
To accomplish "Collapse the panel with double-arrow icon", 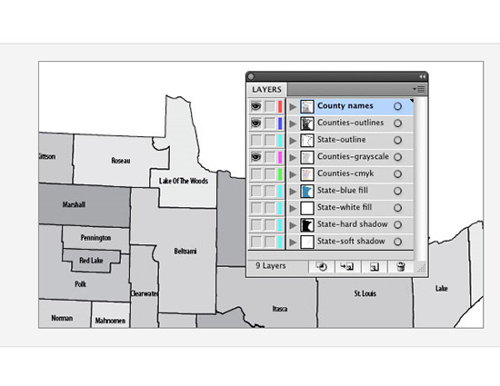I will (422, 77).
